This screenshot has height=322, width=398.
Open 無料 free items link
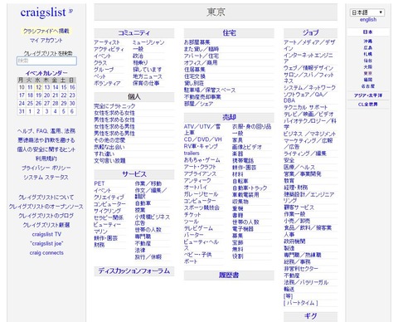tap(238, 249)
